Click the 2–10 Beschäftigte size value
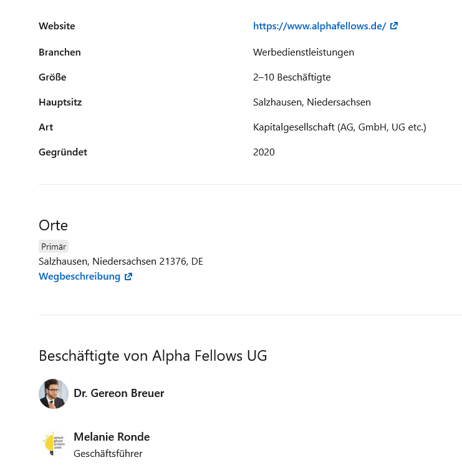The image size is (462, 475). [292, 77]
